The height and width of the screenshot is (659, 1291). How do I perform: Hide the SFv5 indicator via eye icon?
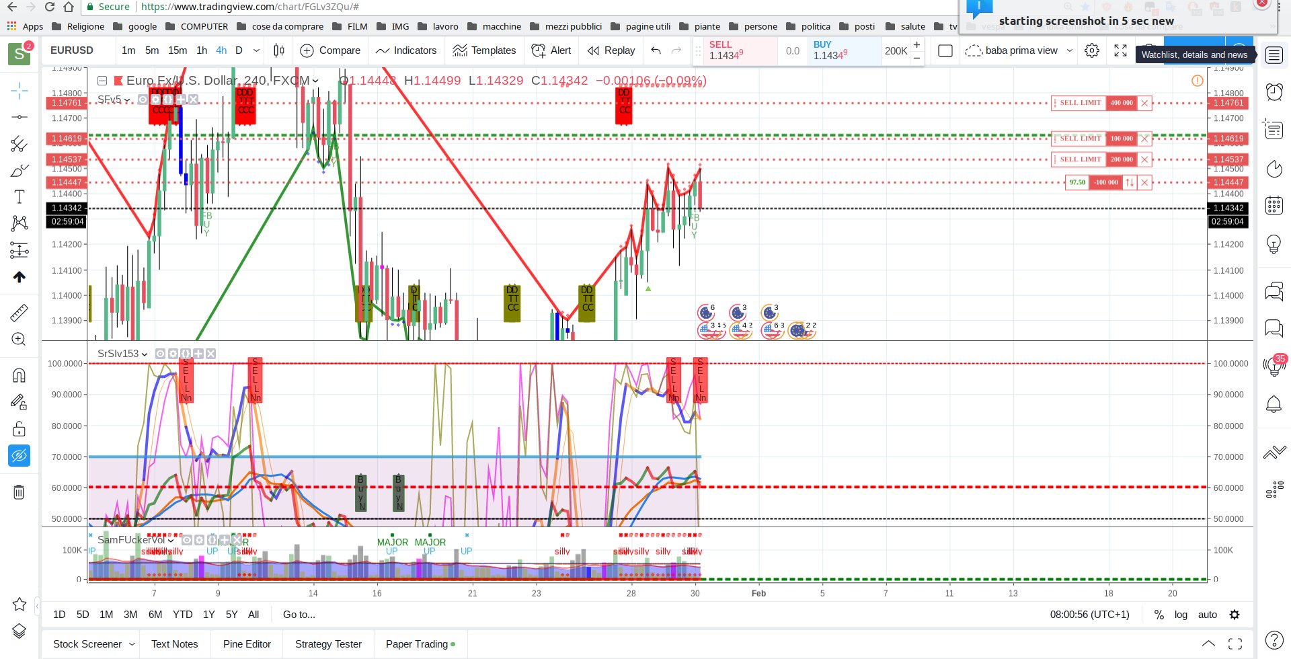tap(143, 100)
